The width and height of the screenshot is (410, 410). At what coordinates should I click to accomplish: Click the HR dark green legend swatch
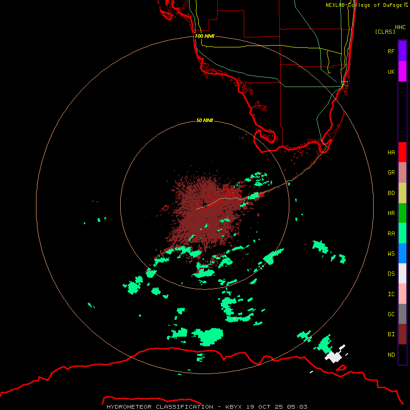(x=402, y=213)
